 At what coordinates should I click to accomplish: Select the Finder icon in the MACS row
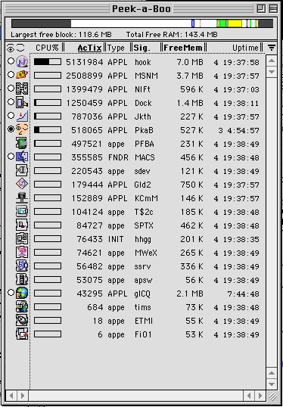coord(22,157)
